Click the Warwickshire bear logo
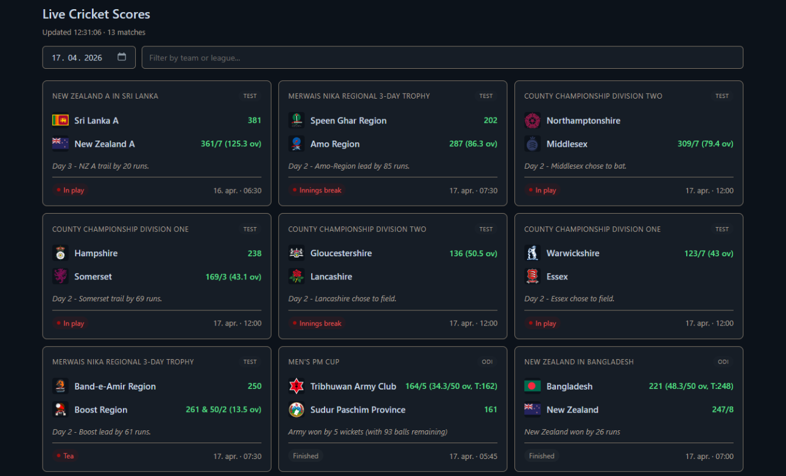The width and height of the screenshot is (786, 476). [x=532, y=253]
